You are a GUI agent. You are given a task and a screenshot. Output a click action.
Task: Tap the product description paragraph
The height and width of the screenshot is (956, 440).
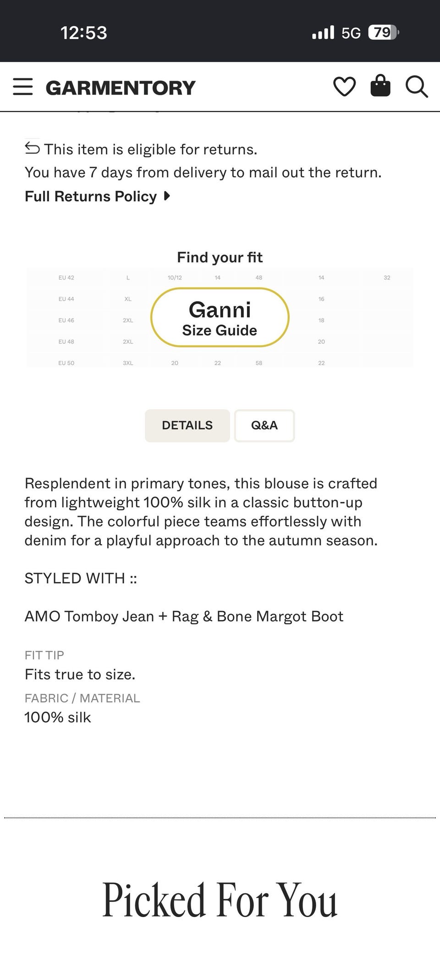pyautogui.click(x=201, y=512)
